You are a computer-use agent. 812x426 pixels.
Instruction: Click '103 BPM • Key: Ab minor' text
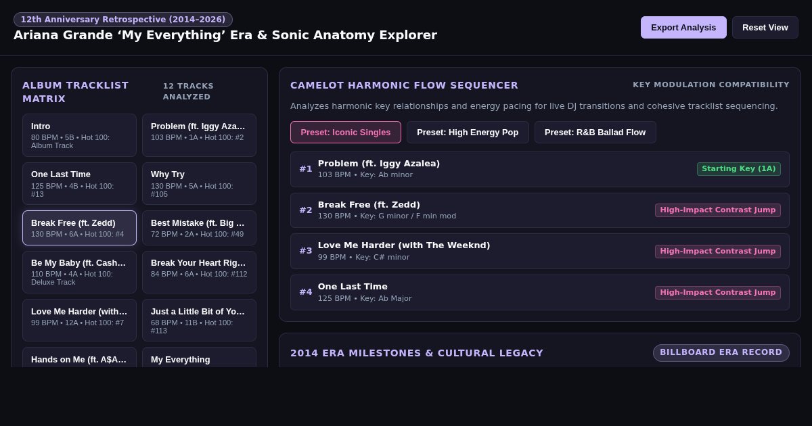pyautogui.click(x=365, y=175)
